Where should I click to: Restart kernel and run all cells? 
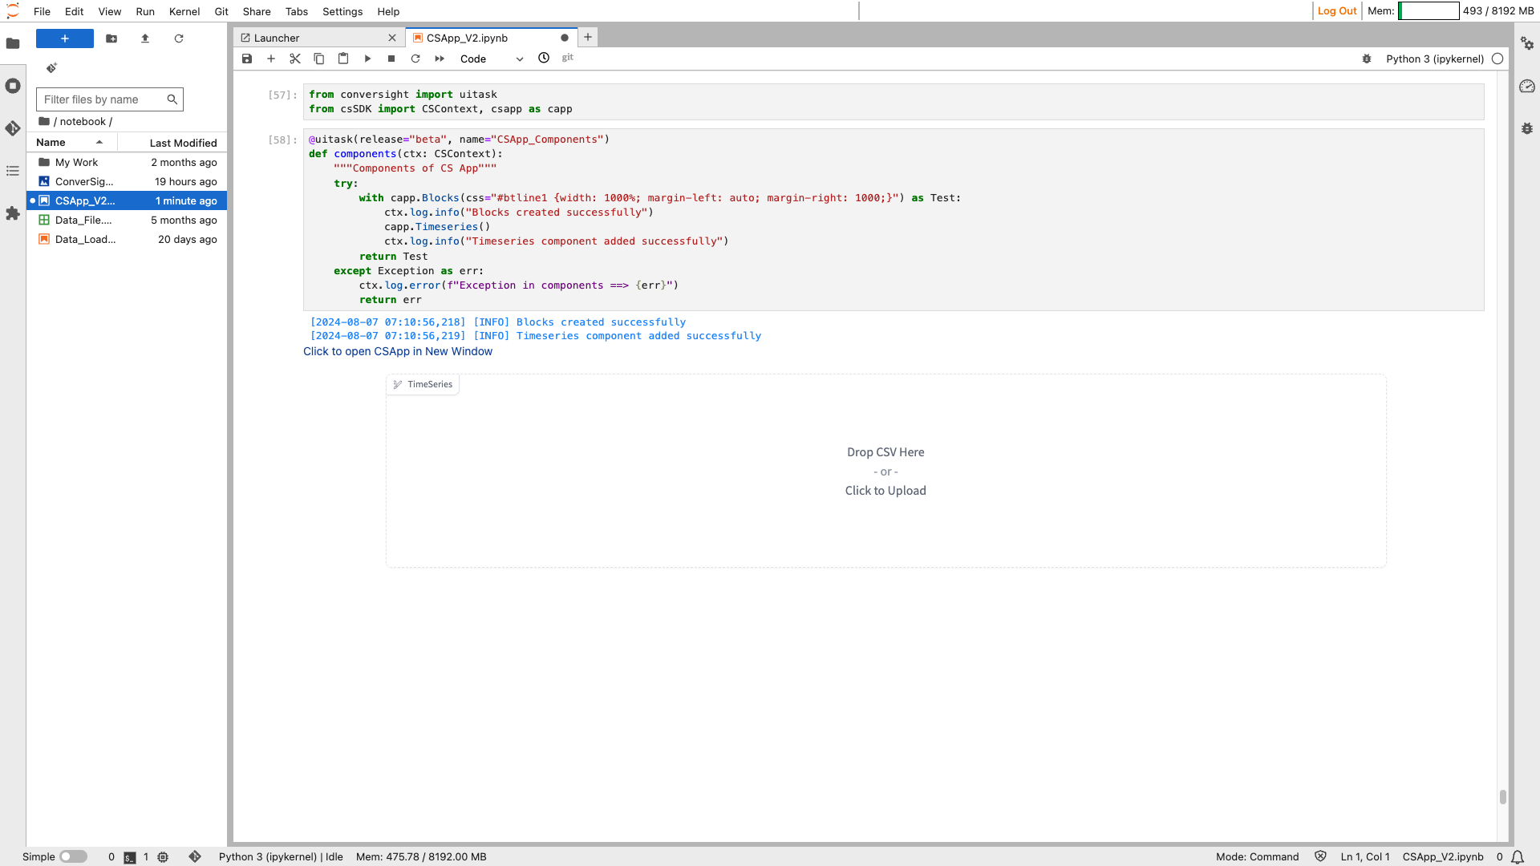coord(440,59)
